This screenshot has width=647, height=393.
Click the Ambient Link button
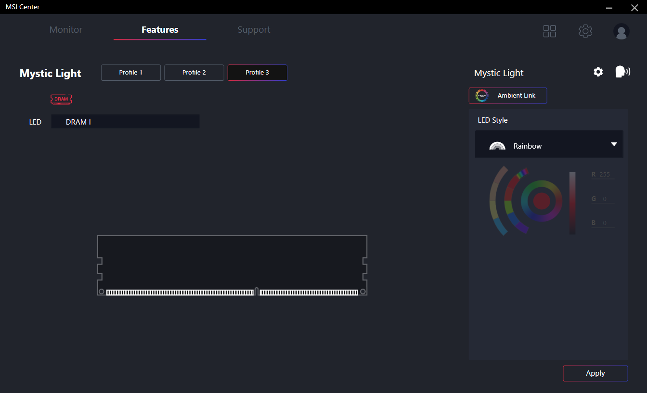pos(508,96)
